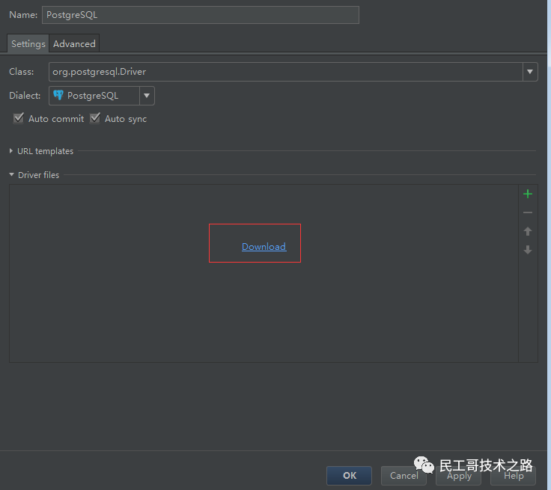Expand the URL templates section
551x490 pixels.
pyautogui.click(x=11, y=151)
